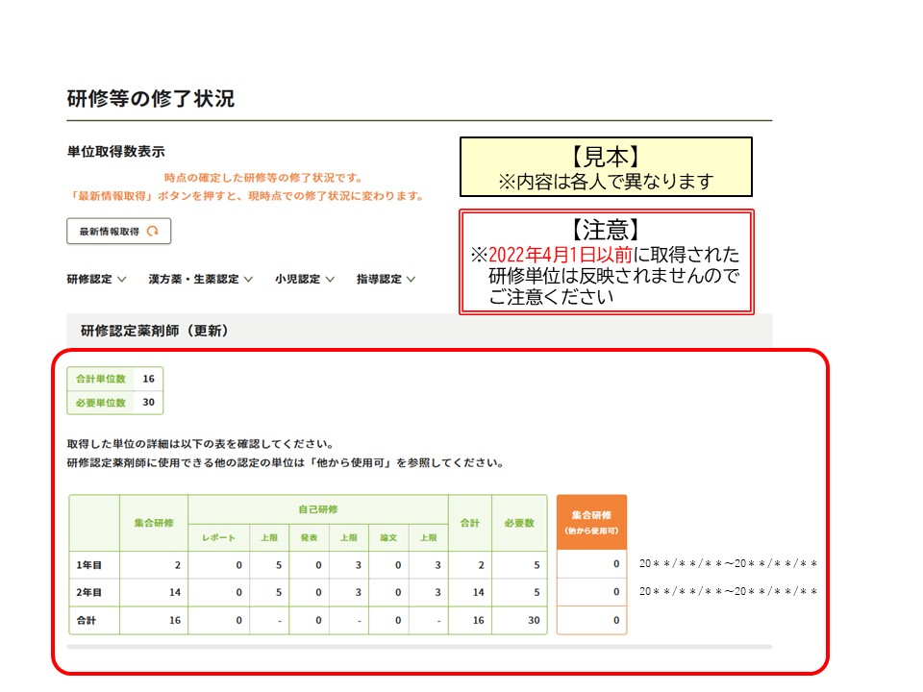Expand the 小児認定 menu
This screenshot has width=923, height=692.
[304, 280]
